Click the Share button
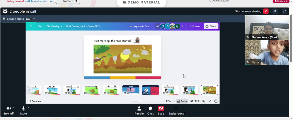The height and width of the screenshot is (120, 293). coord(211,26)
